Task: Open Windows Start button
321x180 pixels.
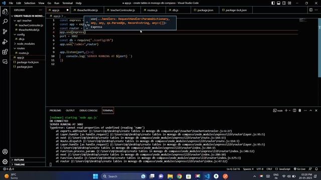Action: 95,176
